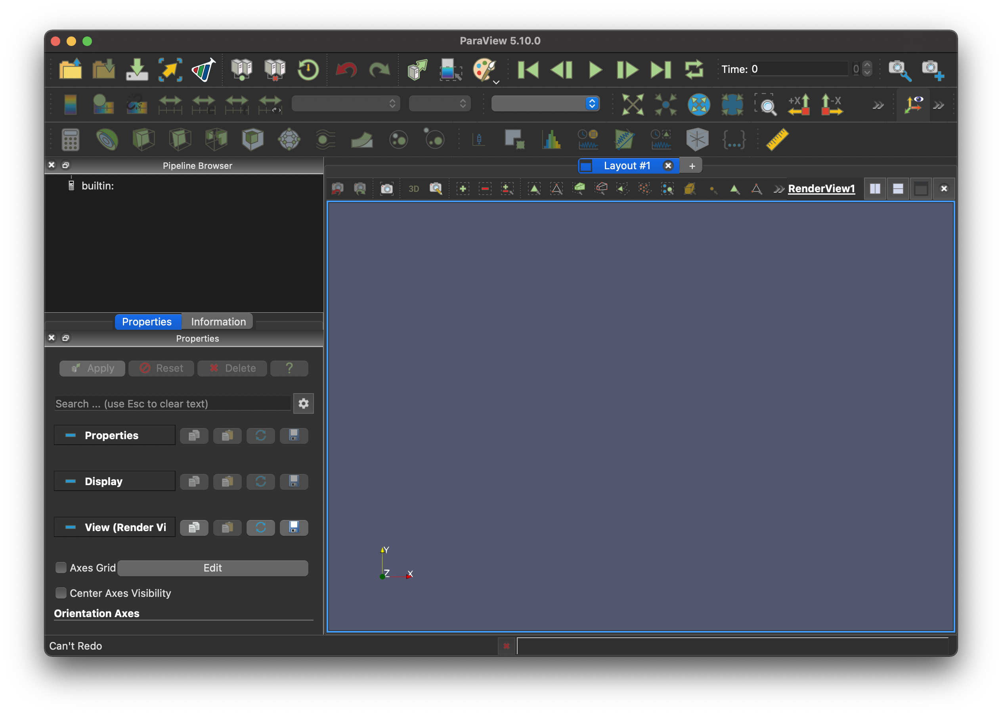
Task: Click the Capture Screenshot camera icon
Action: (x=386, y=189)
